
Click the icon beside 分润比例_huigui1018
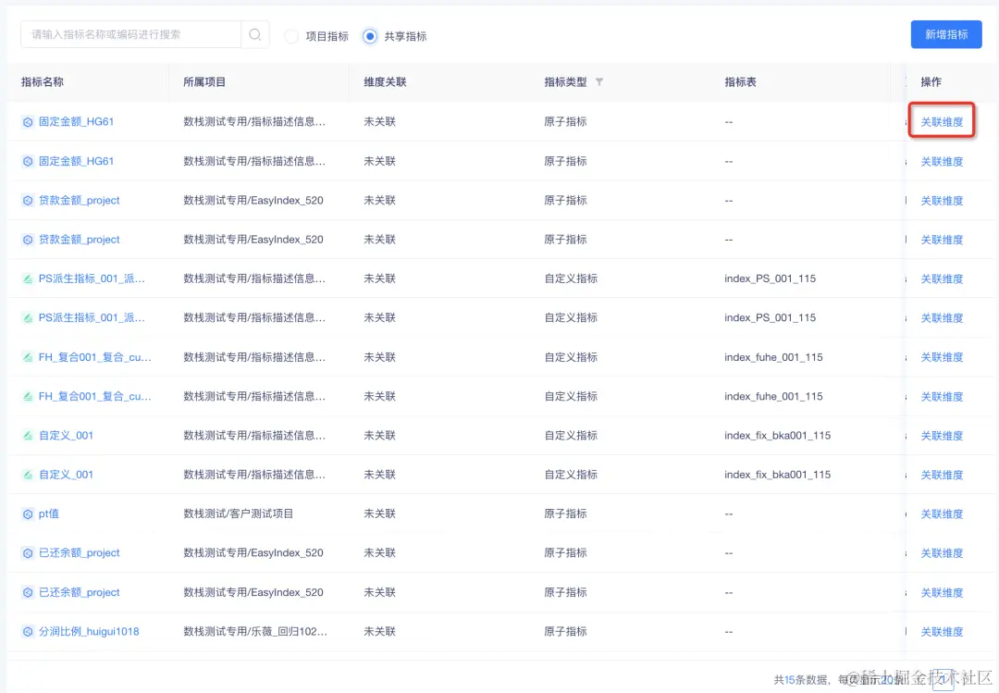click(x=28, y=631)
